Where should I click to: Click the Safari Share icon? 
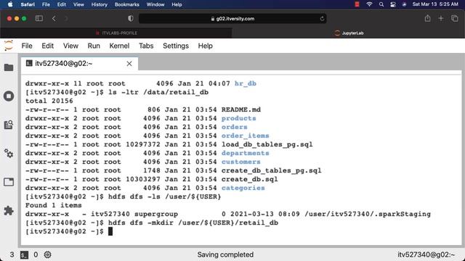[x=427, y=18]
